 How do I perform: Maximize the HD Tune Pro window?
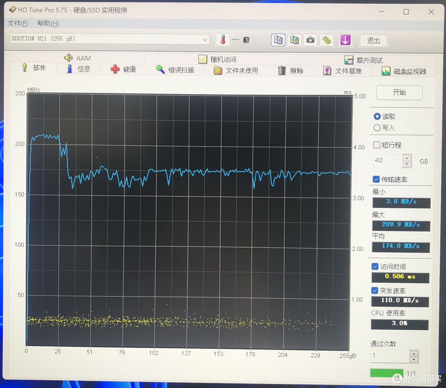[x=406, y=12]
